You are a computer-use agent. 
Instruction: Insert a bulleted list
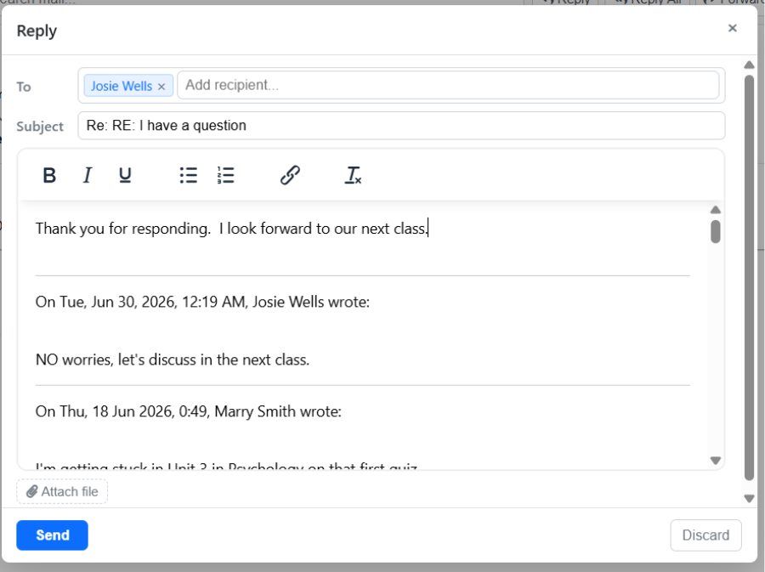pyautogui.click(x=189, y=175)
